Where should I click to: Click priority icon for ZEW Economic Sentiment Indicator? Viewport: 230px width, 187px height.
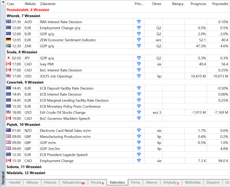coord(139,40)
